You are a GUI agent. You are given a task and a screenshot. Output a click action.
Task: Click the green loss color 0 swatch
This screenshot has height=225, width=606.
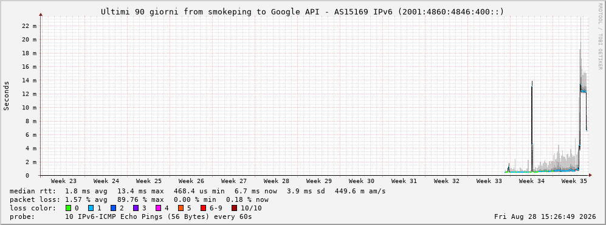(x=69, y=208)
